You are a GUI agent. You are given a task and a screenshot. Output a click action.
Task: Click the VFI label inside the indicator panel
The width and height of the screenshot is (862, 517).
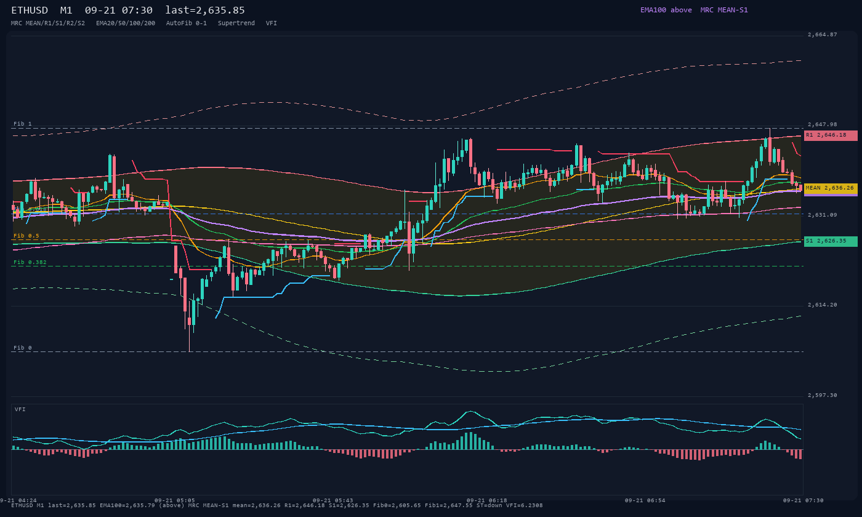[x=20, y=409]
